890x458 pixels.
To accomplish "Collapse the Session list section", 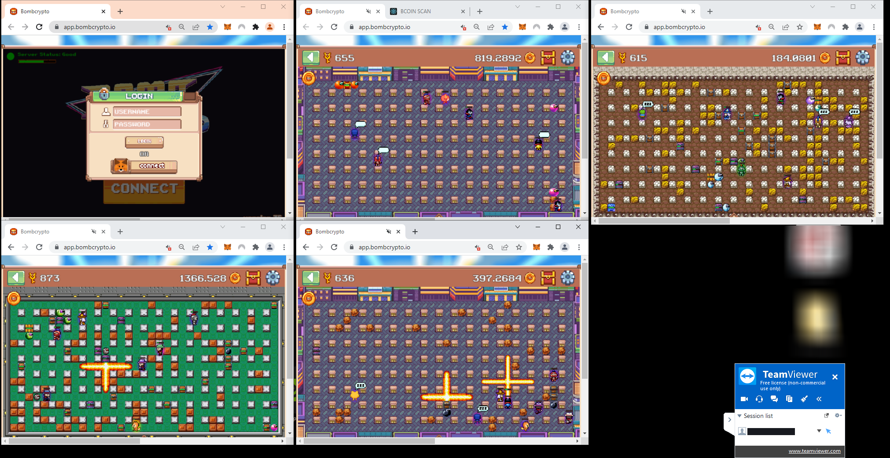I will (x=739, y=416).
